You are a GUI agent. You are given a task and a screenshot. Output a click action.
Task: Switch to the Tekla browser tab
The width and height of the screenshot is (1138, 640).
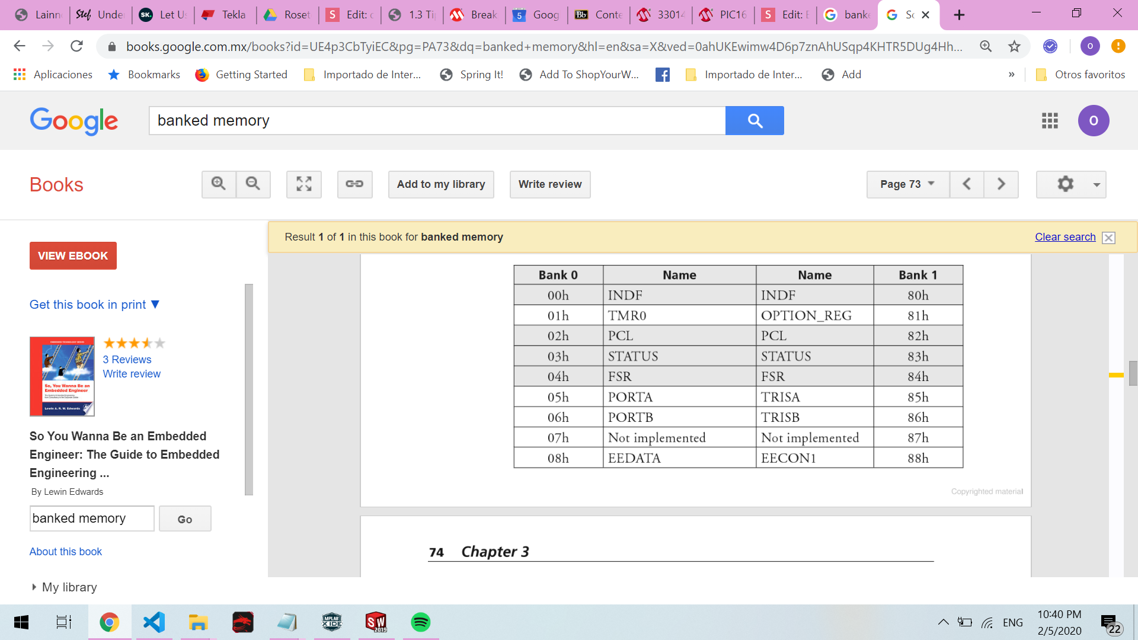pyautogui.click(x=226, y=15)
